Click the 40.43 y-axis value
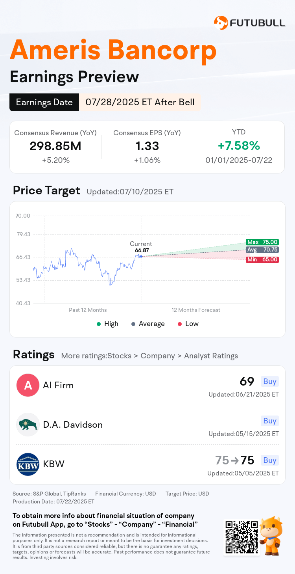Screen dimensions: 295x574 click(23, 303)
